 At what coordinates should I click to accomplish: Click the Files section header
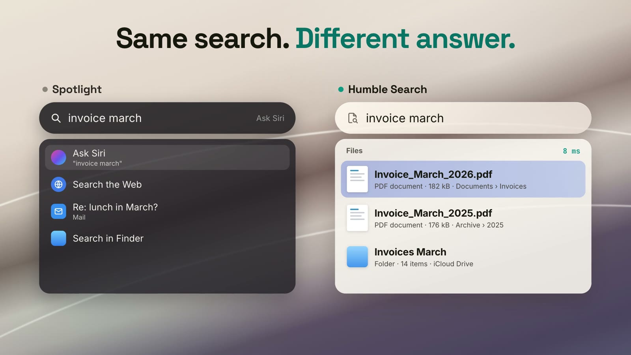[x=354, y=151]
